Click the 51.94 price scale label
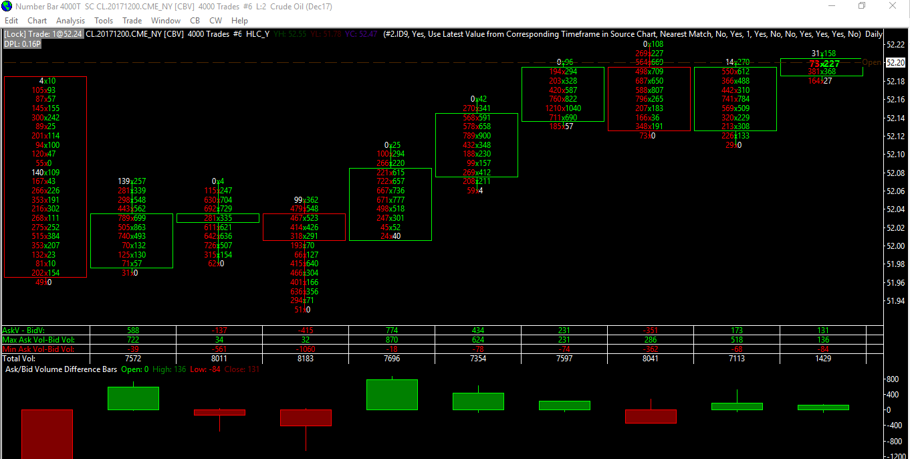The width and height of the screenshot is (910, 459). [895, 301]
